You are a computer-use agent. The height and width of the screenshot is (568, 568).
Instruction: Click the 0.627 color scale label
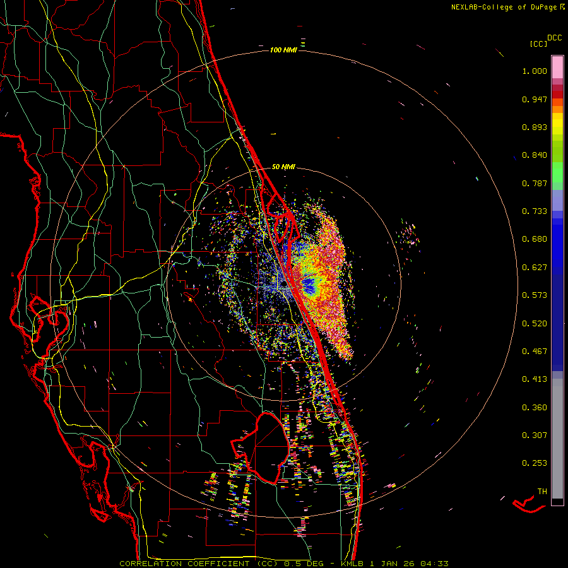point(535,268)
